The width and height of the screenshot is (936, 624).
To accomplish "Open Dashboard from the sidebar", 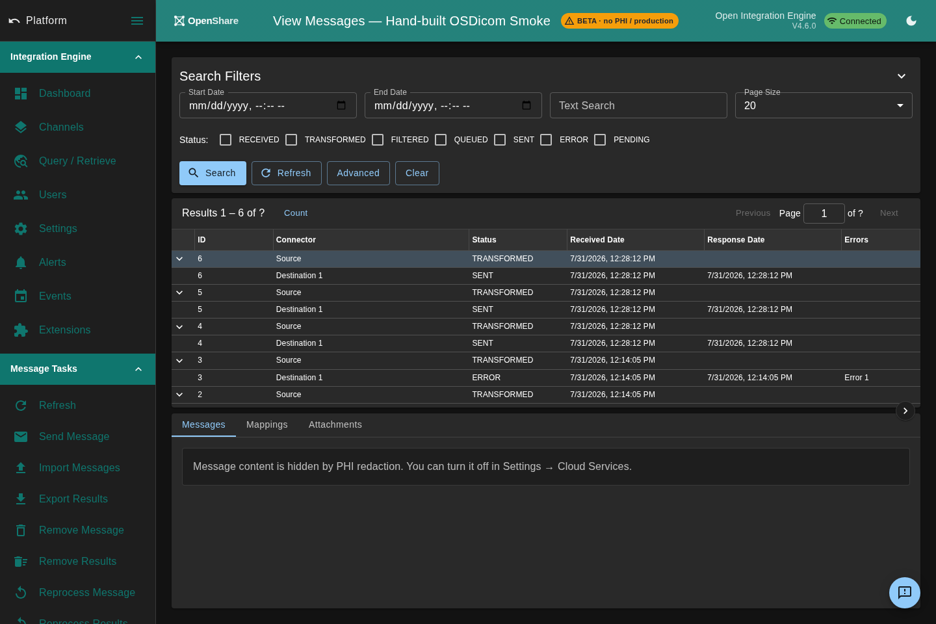I will 77,94.
